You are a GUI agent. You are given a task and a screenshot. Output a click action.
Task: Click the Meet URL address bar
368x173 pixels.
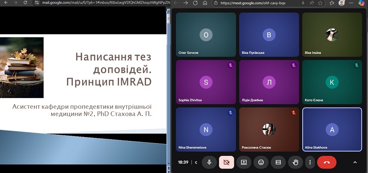254,3
